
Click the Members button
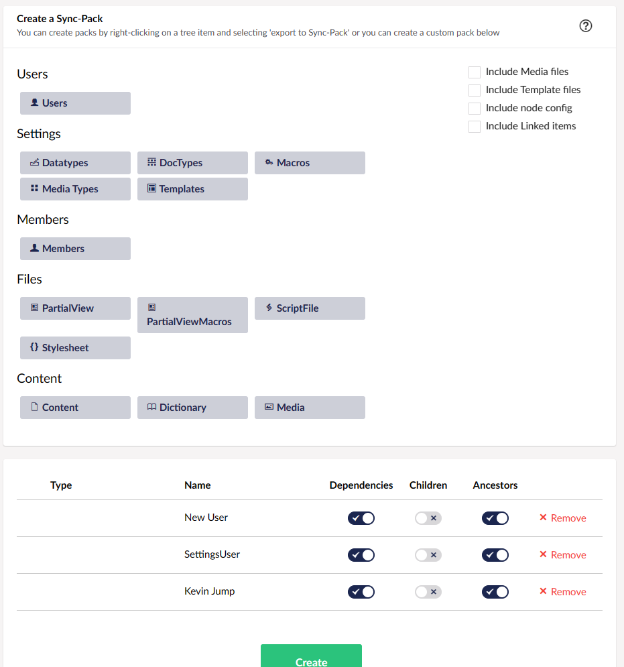point(75,249)
